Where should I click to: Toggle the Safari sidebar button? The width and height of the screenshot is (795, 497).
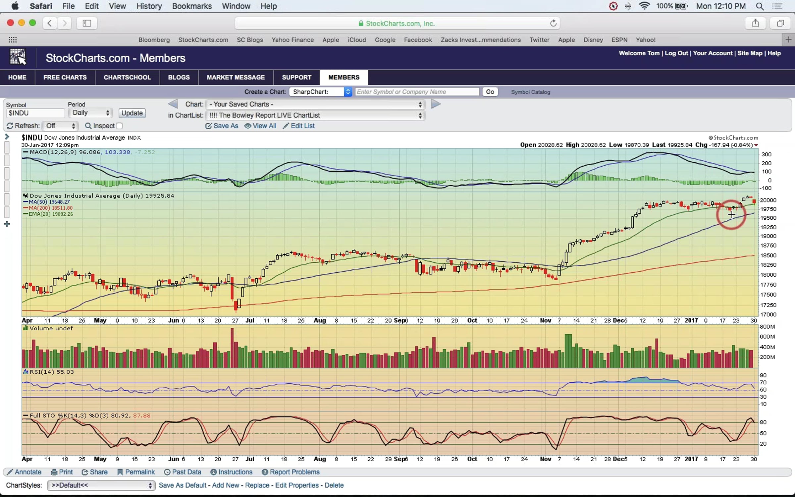point(87,23)
